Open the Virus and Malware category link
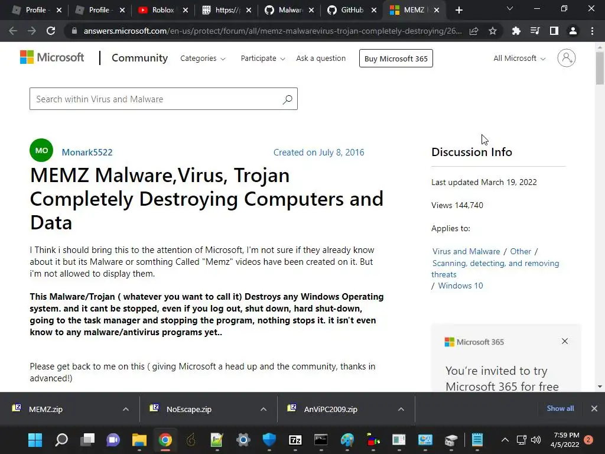Viewport: 605px width, 454px height. 466,251
